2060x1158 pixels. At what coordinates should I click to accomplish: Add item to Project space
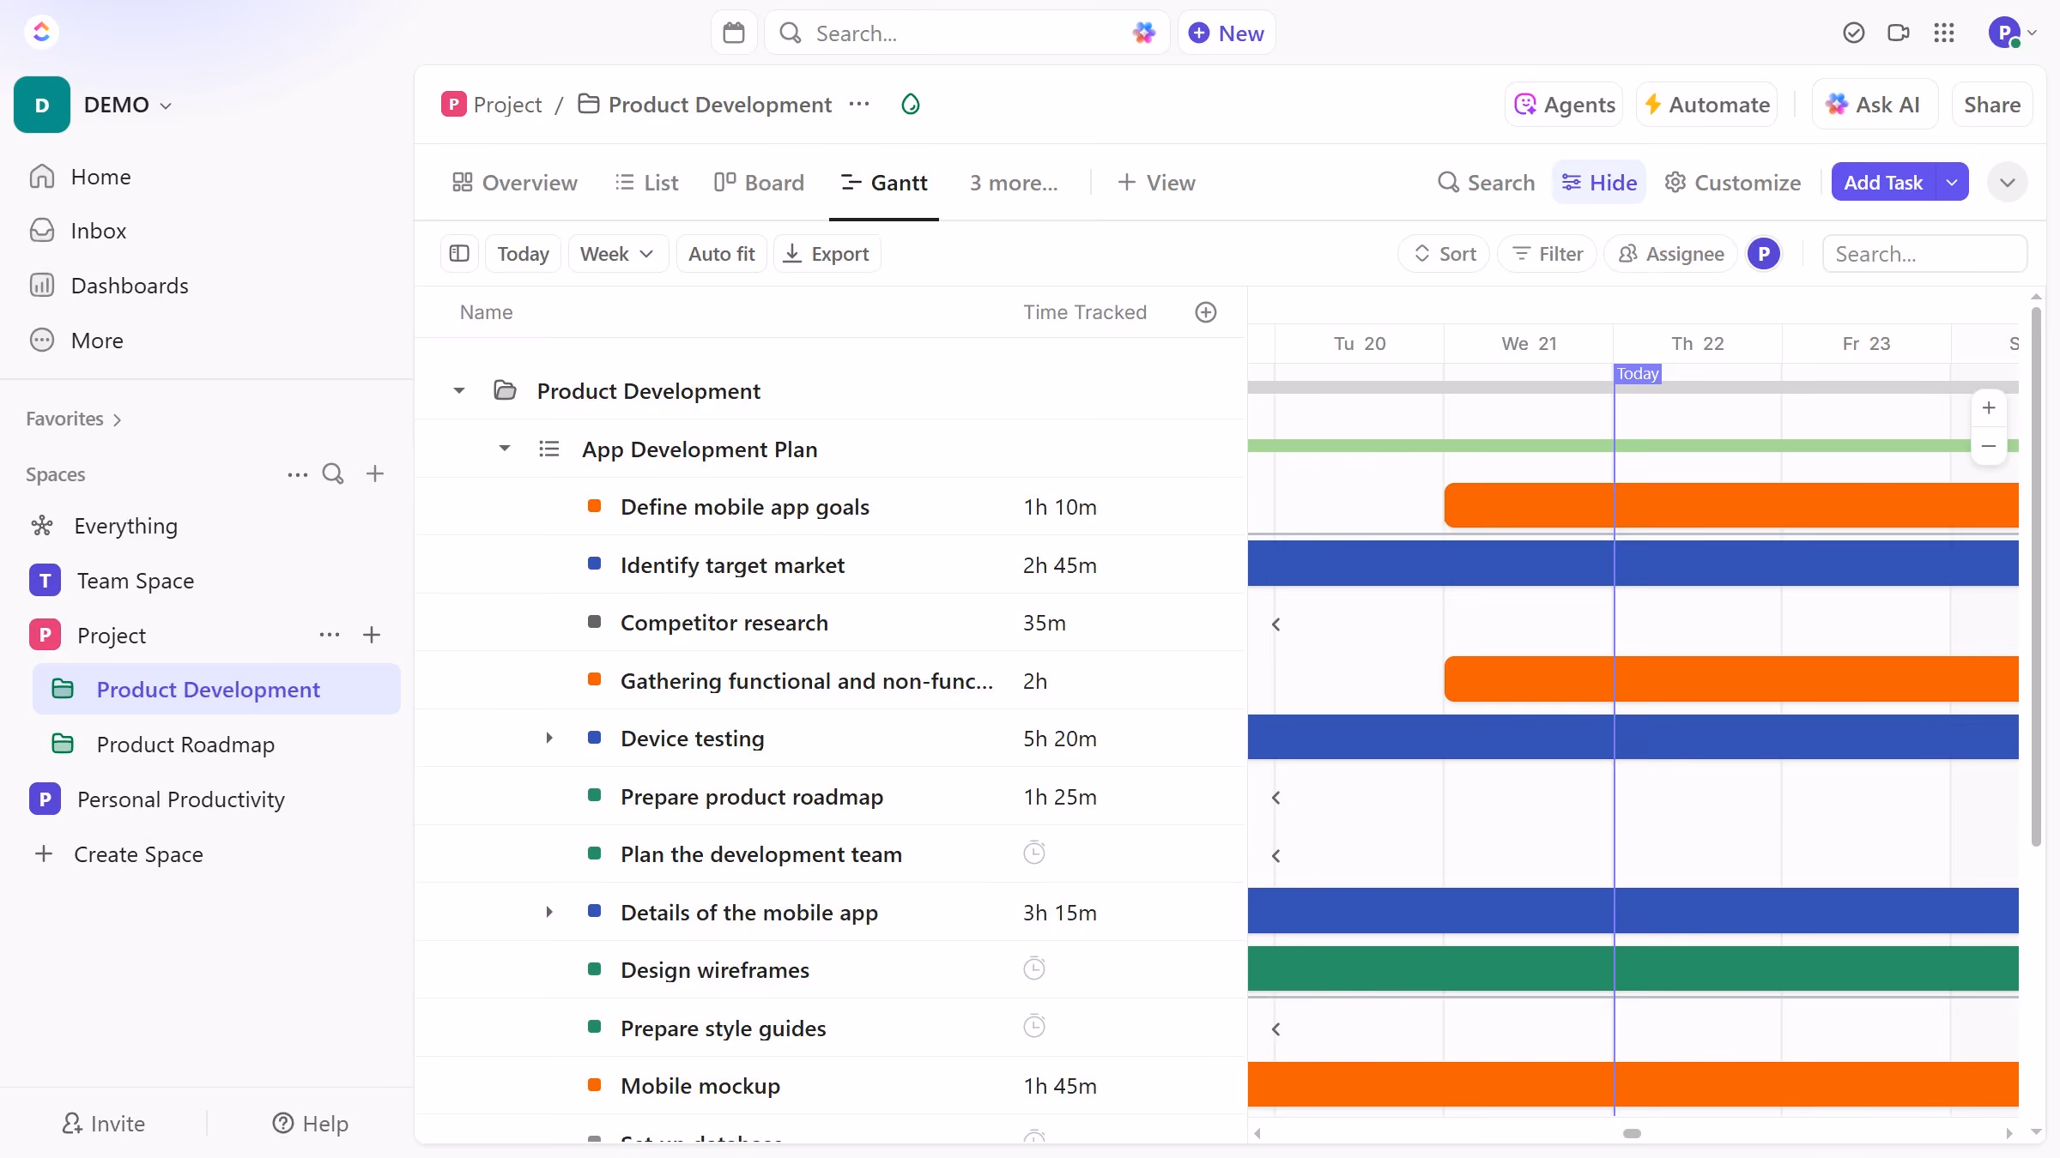[372, 635]
